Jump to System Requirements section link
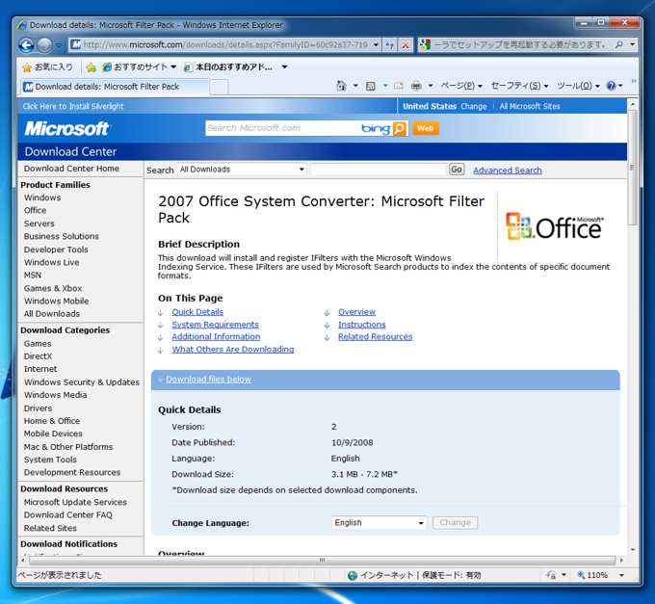This screenshot has width=655, height=604. 215,324
